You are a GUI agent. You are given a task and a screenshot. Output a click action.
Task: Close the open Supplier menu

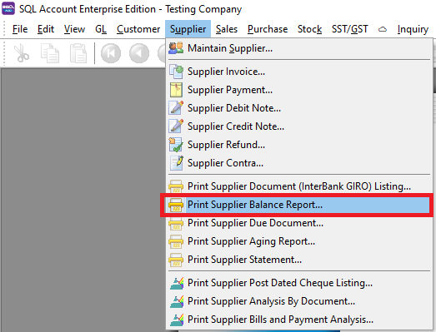pyautogui.click(x=188, y=29)
